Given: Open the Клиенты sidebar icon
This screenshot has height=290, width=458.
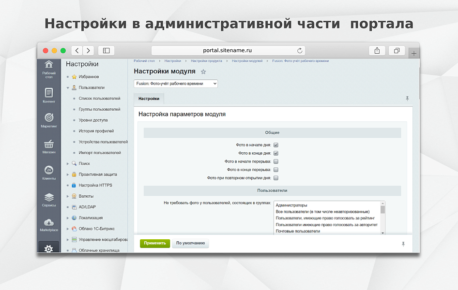Looking at the screenshot, I should (x=49, y=170).
